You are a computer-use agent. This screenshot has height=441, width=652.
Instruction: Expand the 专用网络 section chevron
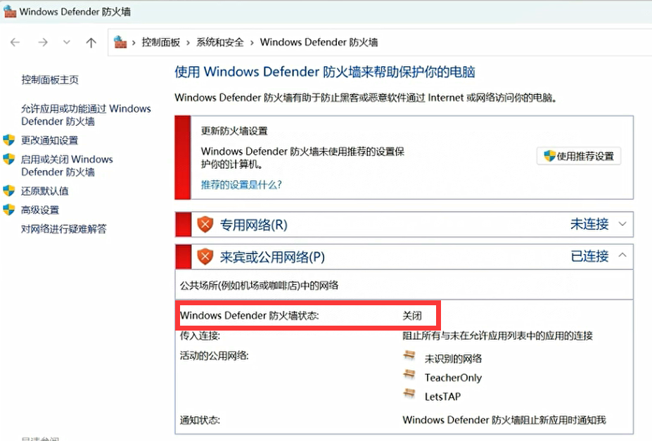[x=622, y=224]
